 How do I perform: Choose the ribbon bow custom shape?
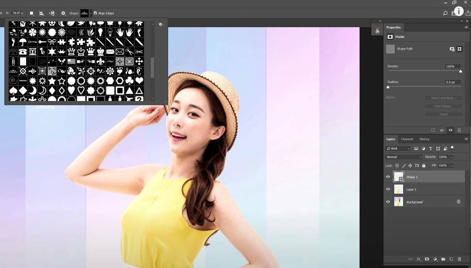52,42
